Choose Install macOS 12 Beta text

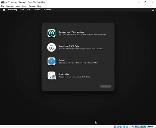click(x=69, y=46)
